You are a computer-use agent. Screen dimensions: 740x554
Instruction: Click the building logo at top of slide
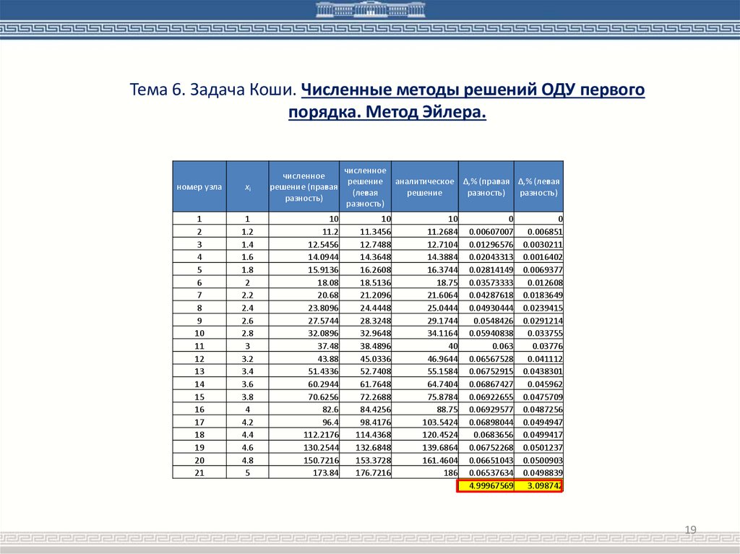click(371, 9)
